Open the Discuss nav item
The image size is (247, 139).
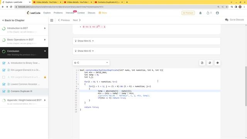[91, 13]
